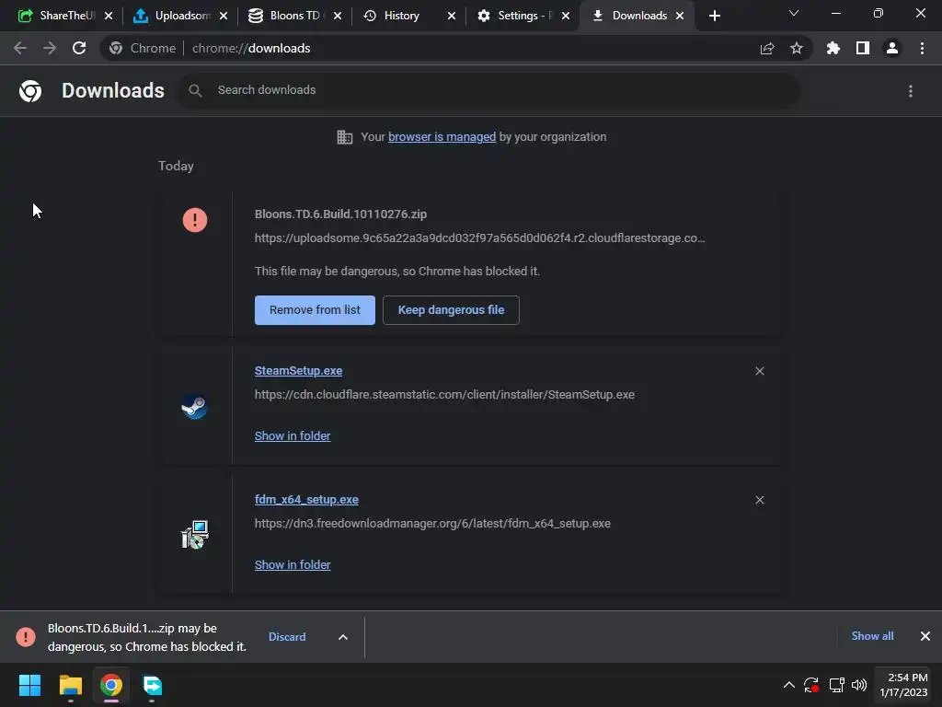
Task: Click the sync status tray icon
Action: [x=811, y=685]
